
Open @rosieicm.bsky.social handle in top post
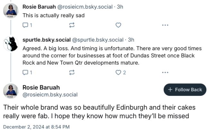point(85,7)
